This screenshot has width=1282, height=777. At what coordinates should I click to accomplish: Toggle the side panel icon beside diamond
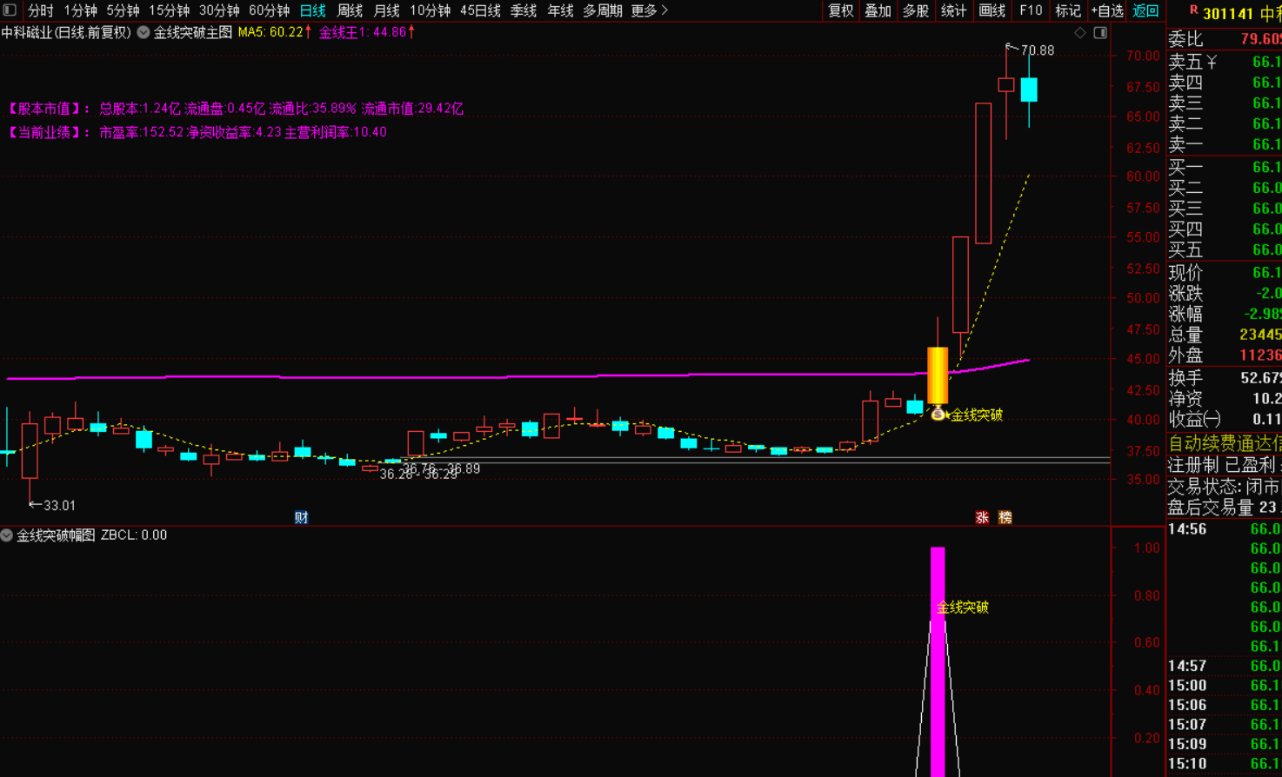click(x=1100, y=32)
